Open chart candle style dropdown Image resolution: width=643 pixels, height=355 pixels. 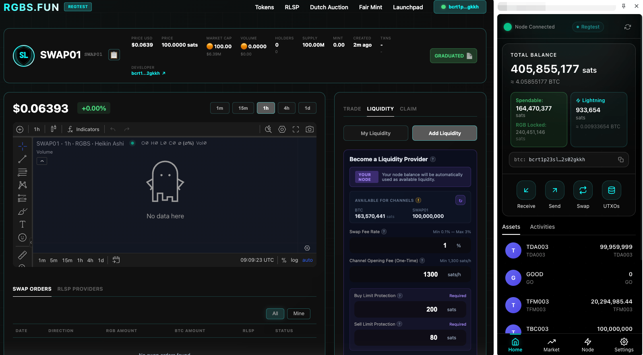(53, 129)
